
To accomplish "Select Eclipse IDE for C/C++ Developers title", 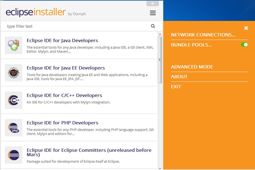I will coord(64,95).
